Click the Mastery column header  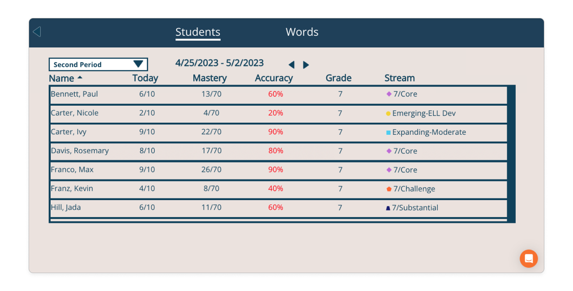click(x=210, y=78)
